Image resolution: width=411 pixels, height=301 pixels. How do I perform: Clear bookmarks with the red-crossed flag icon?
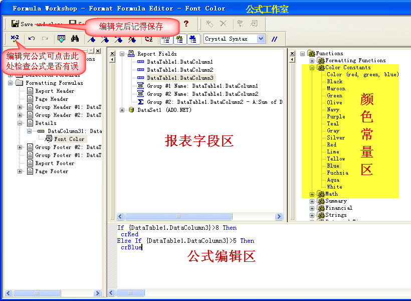point(132,39)
